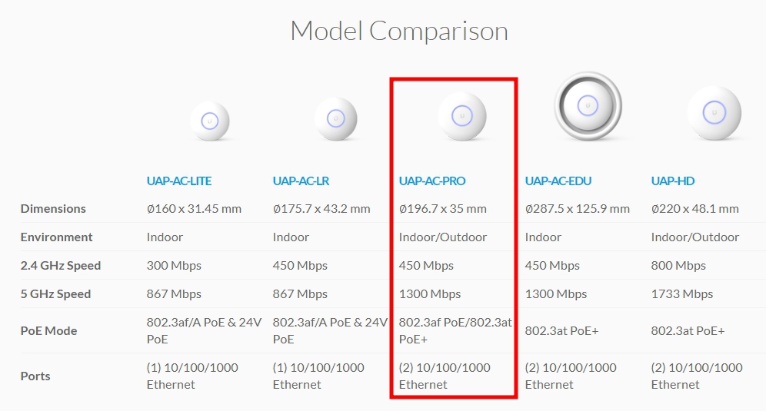The width and height of the screenshot is (766, 411).
Task: Open the UAP-AC-PRO model link
Action: (x=432, y=181)
